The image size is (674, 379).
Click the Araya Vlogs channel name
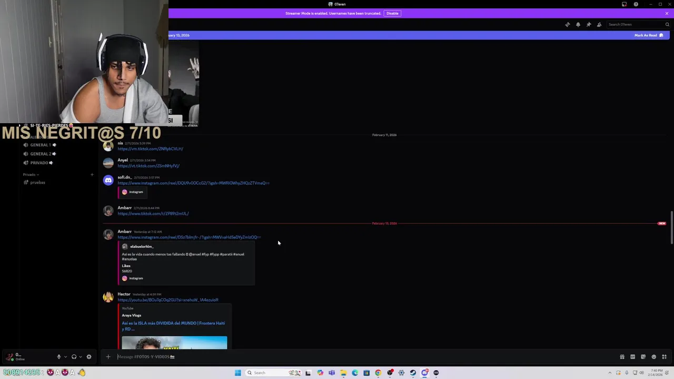pyautogui.click(x=131, y=315)
